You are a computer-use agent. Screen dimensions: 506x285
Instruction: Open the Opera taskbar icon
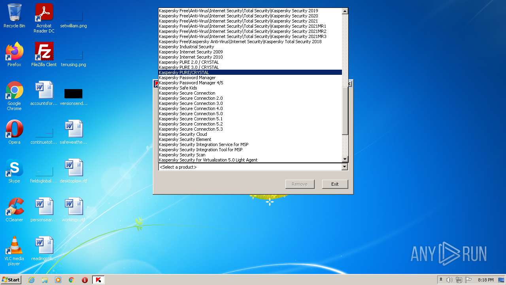pyautogui.click(x=85, y=280)
